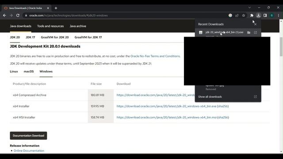Click the x64 Compressed Archive label
The height and width of the screenshot is (159, 283).
[30, 95]
